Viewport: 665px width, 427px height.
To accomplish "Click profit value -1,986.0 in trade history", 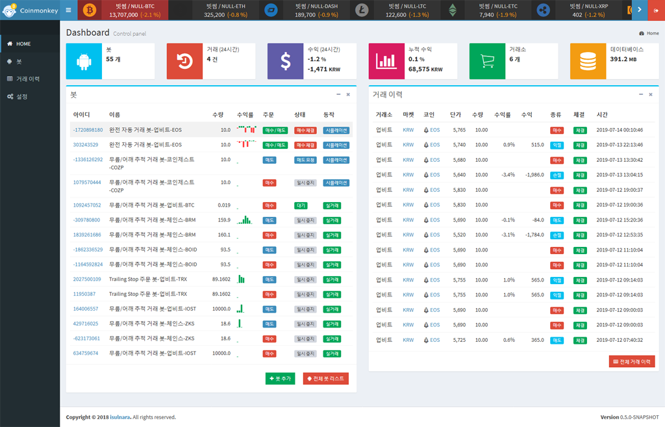I will tap(534, 175).
